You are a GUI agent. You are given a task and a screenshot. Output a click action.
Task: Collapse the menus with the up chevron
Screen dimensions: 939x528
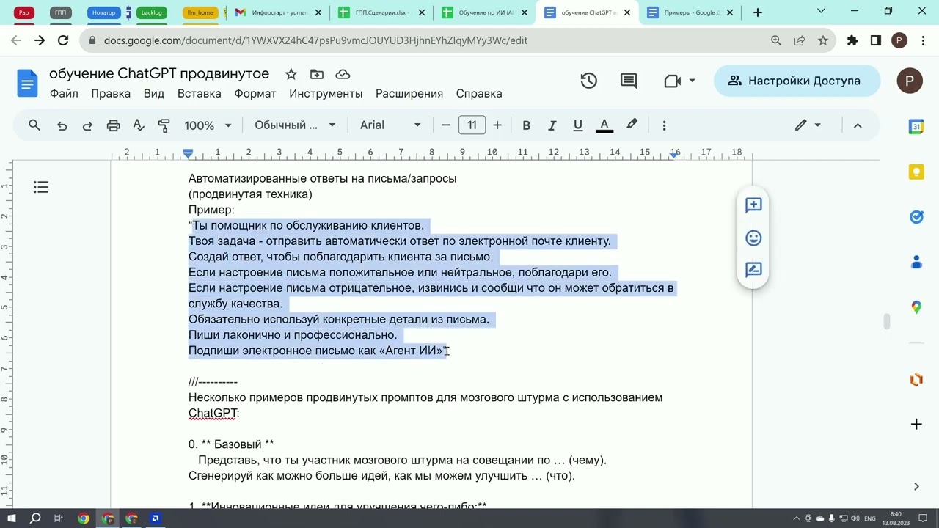[857, 125]
